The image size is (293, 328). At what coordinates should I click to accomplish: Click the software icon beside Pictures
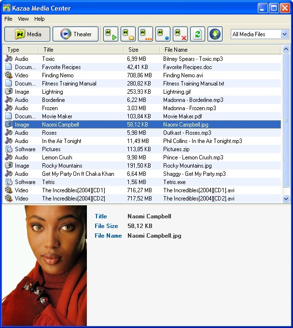pyautogui.click(x=9, y=149)
